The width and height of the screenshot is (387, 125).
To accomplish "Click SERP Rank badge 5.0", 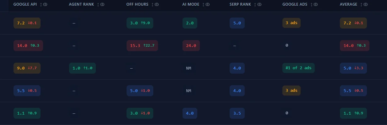I will pos(237,23).
